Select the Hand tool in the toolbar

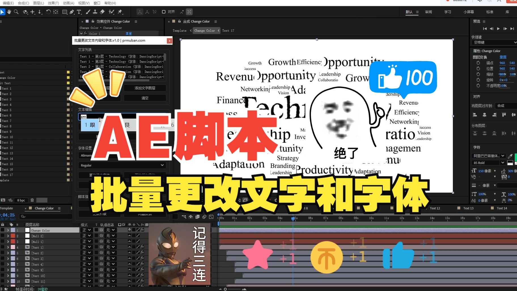[x=9, y=12]
